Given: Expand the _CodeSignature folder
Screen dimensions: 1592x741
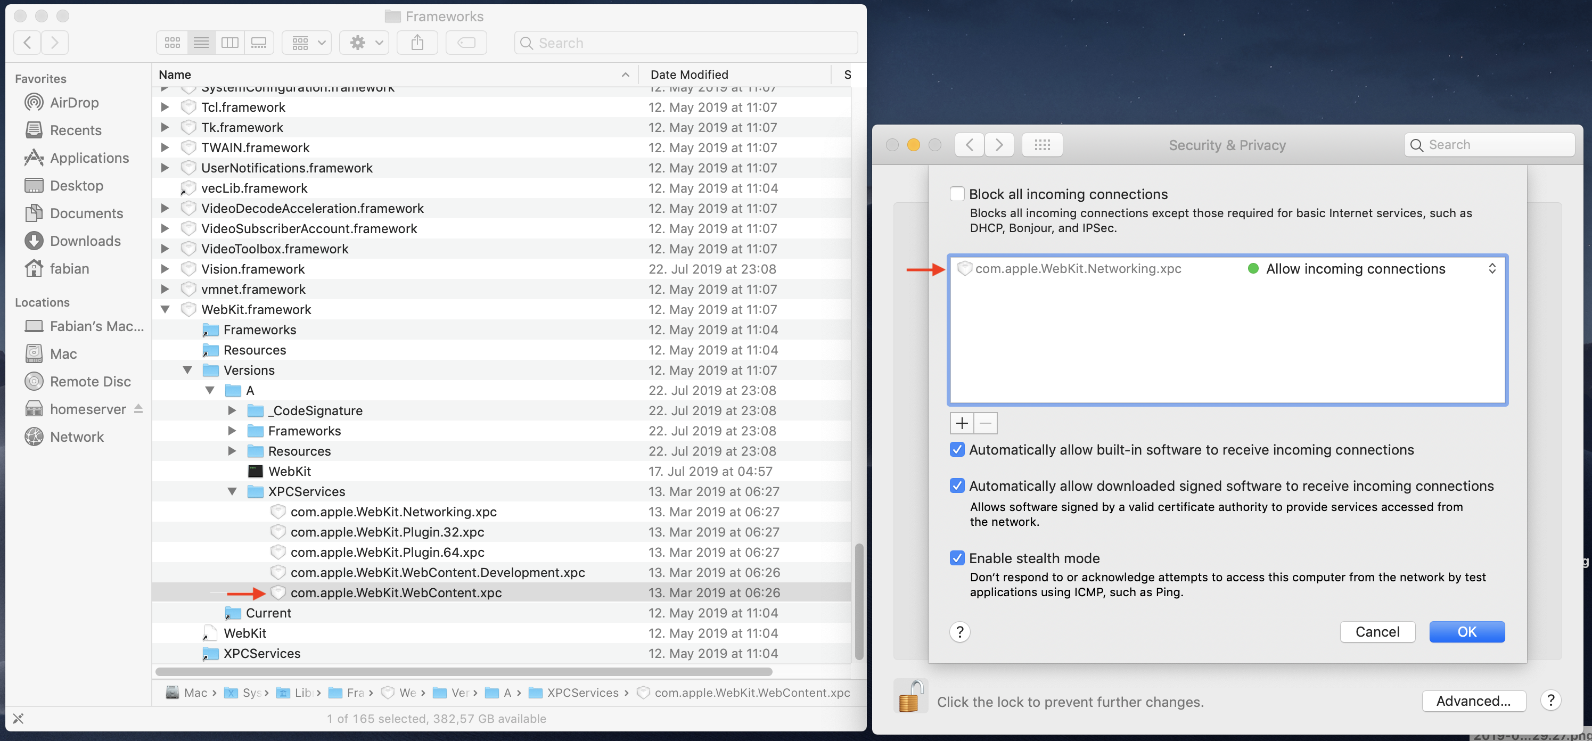Looking at the screenshot, I should [x=232, y=410].
